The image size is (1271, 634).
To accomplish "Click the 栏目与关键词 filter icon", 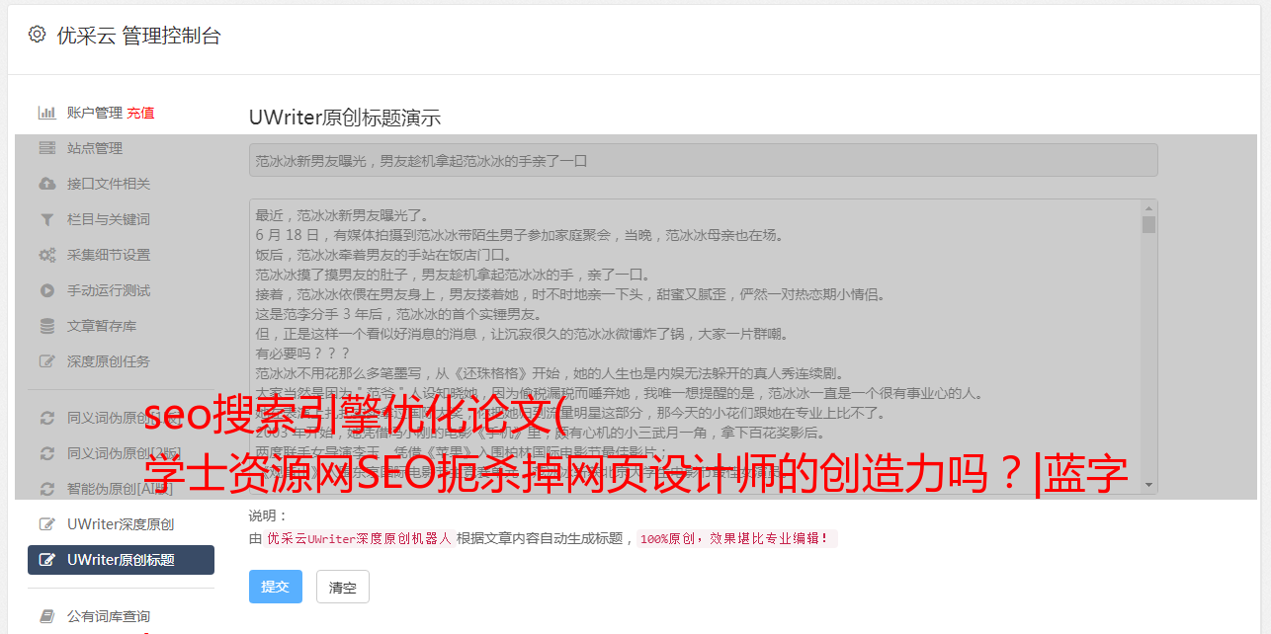I will tap(46, 219).
